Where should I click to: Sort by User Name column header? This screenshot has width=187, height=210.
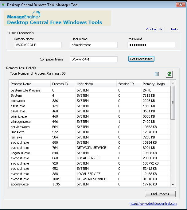pos(96,84)
